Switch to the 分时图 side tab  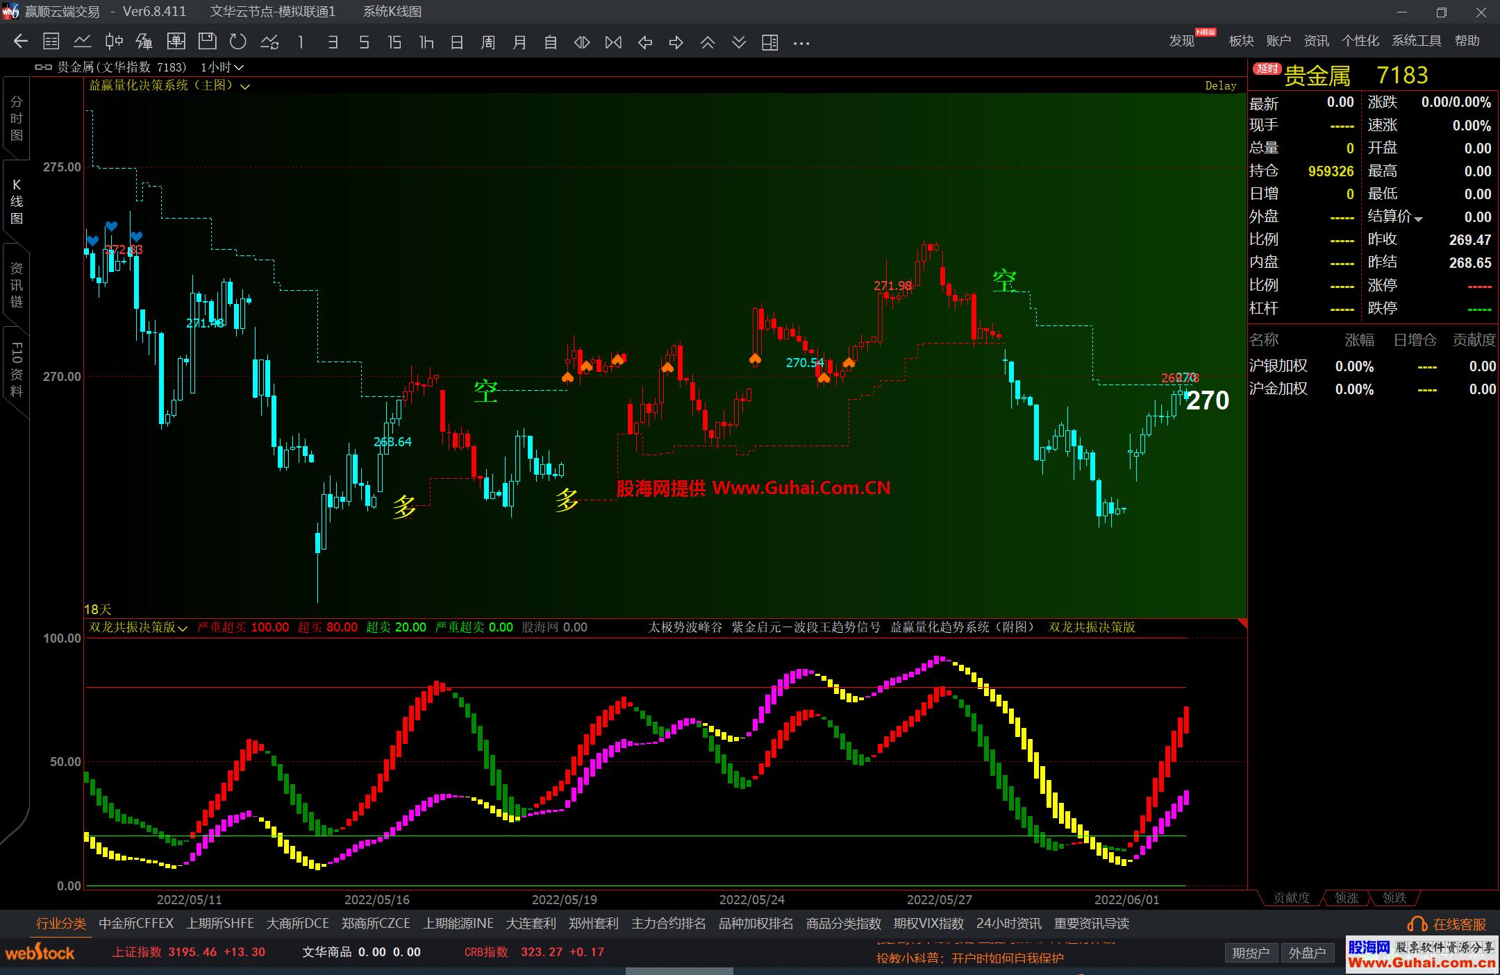point(17,119)
